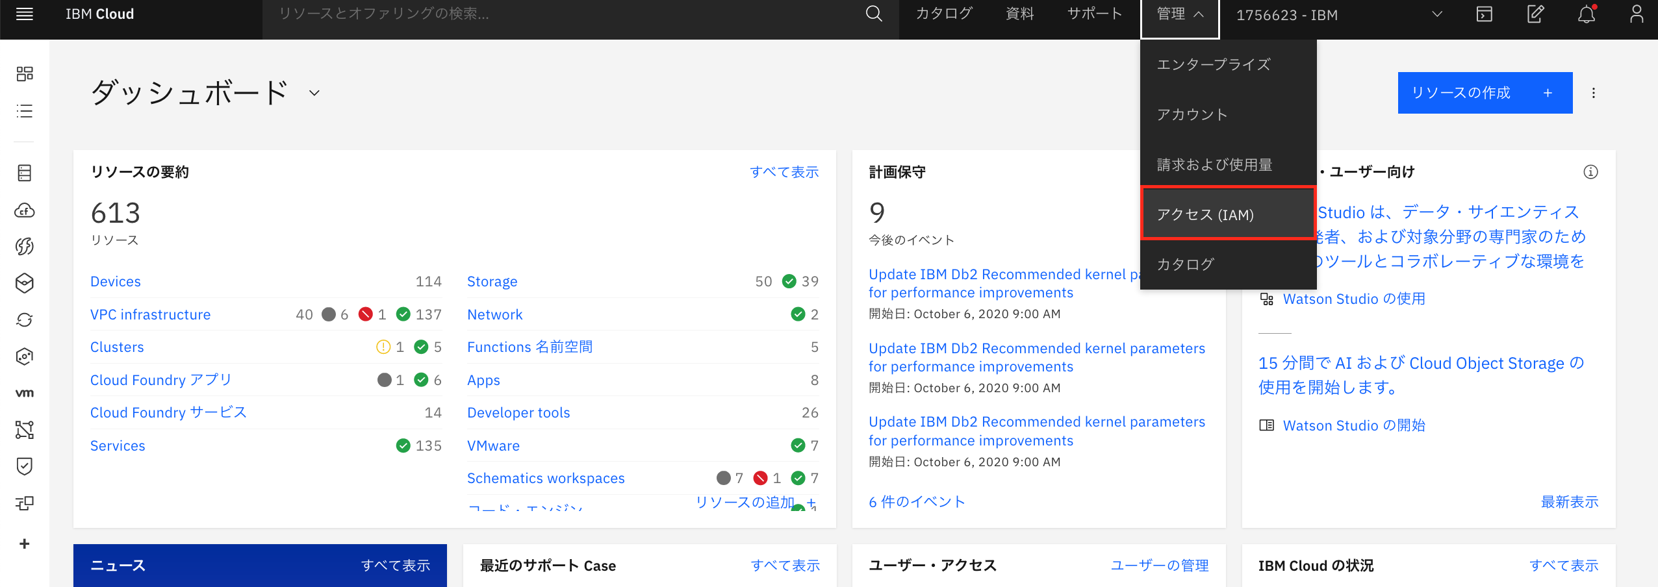This screenshot has width=1658, height=587.
Task: Click the dashboard grid icon in sidebar
Action: [x=25, y=74]
